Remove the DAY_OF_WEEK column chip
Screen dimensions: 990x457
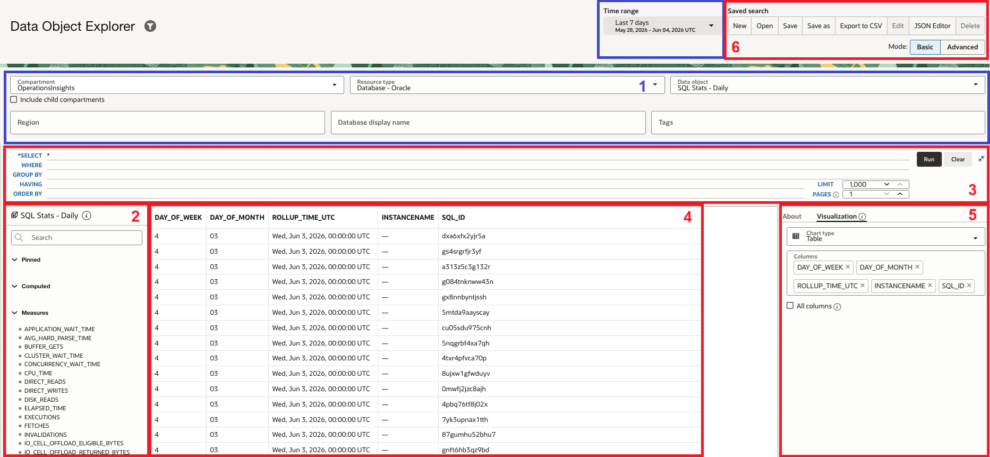848,267
